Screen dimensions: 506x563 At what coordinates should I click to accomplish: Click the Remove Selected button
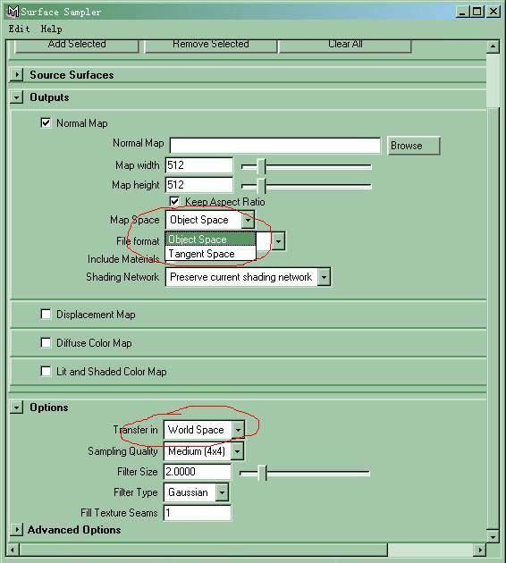211,46
